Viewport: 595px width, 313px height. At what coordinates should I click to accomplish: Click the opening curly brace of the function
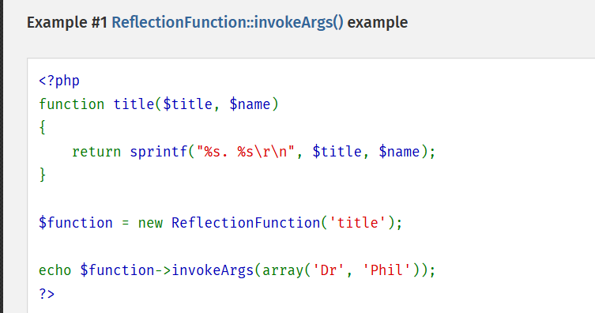tap(43, 127)
